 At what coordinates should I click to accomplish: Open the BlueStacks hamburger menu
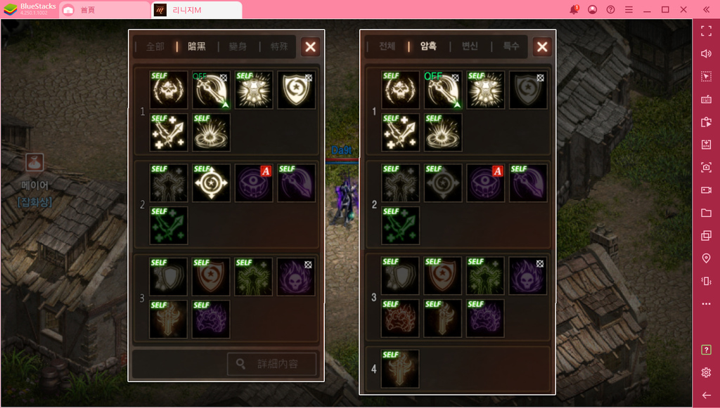(x=629, y=10)
